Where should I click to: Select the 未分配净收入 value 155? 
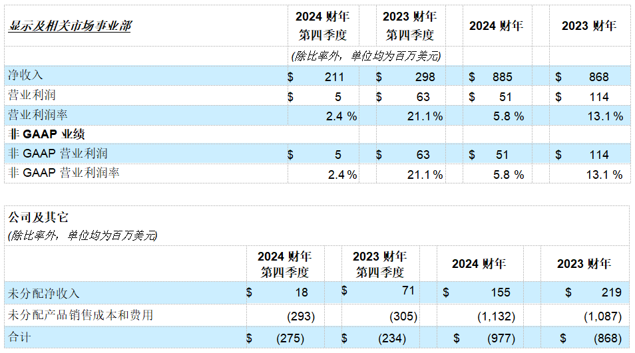500,293
